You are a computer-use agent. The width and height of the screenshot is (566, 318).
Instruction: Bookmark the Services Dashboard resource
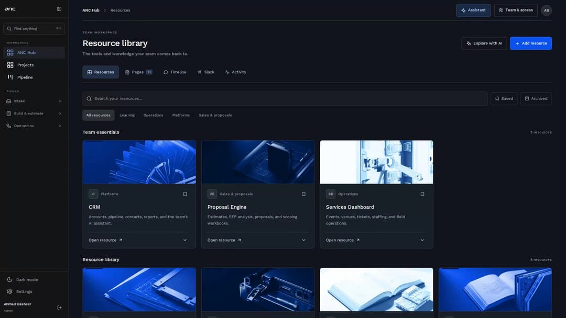tap(422, 194)
